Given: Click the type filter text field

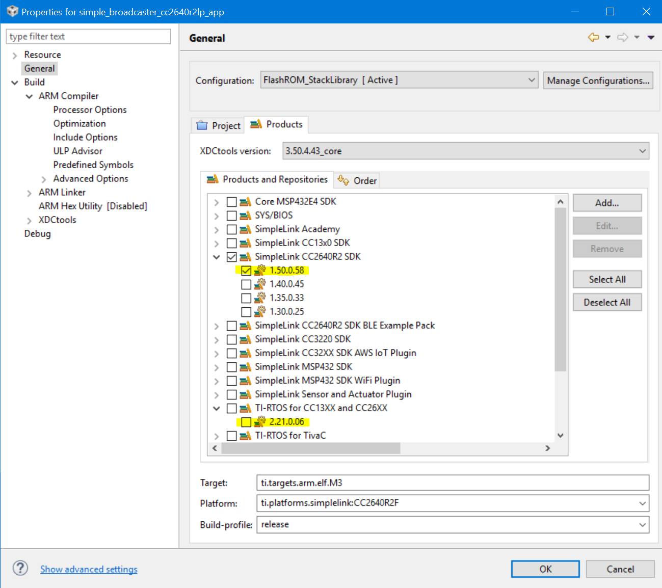Looking at the screenshot, I should point(88,36).
